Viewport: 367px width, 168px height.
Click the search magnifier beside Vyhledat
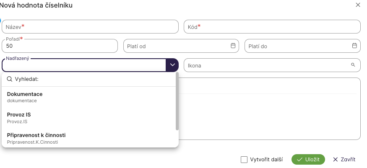click(10, 79)
